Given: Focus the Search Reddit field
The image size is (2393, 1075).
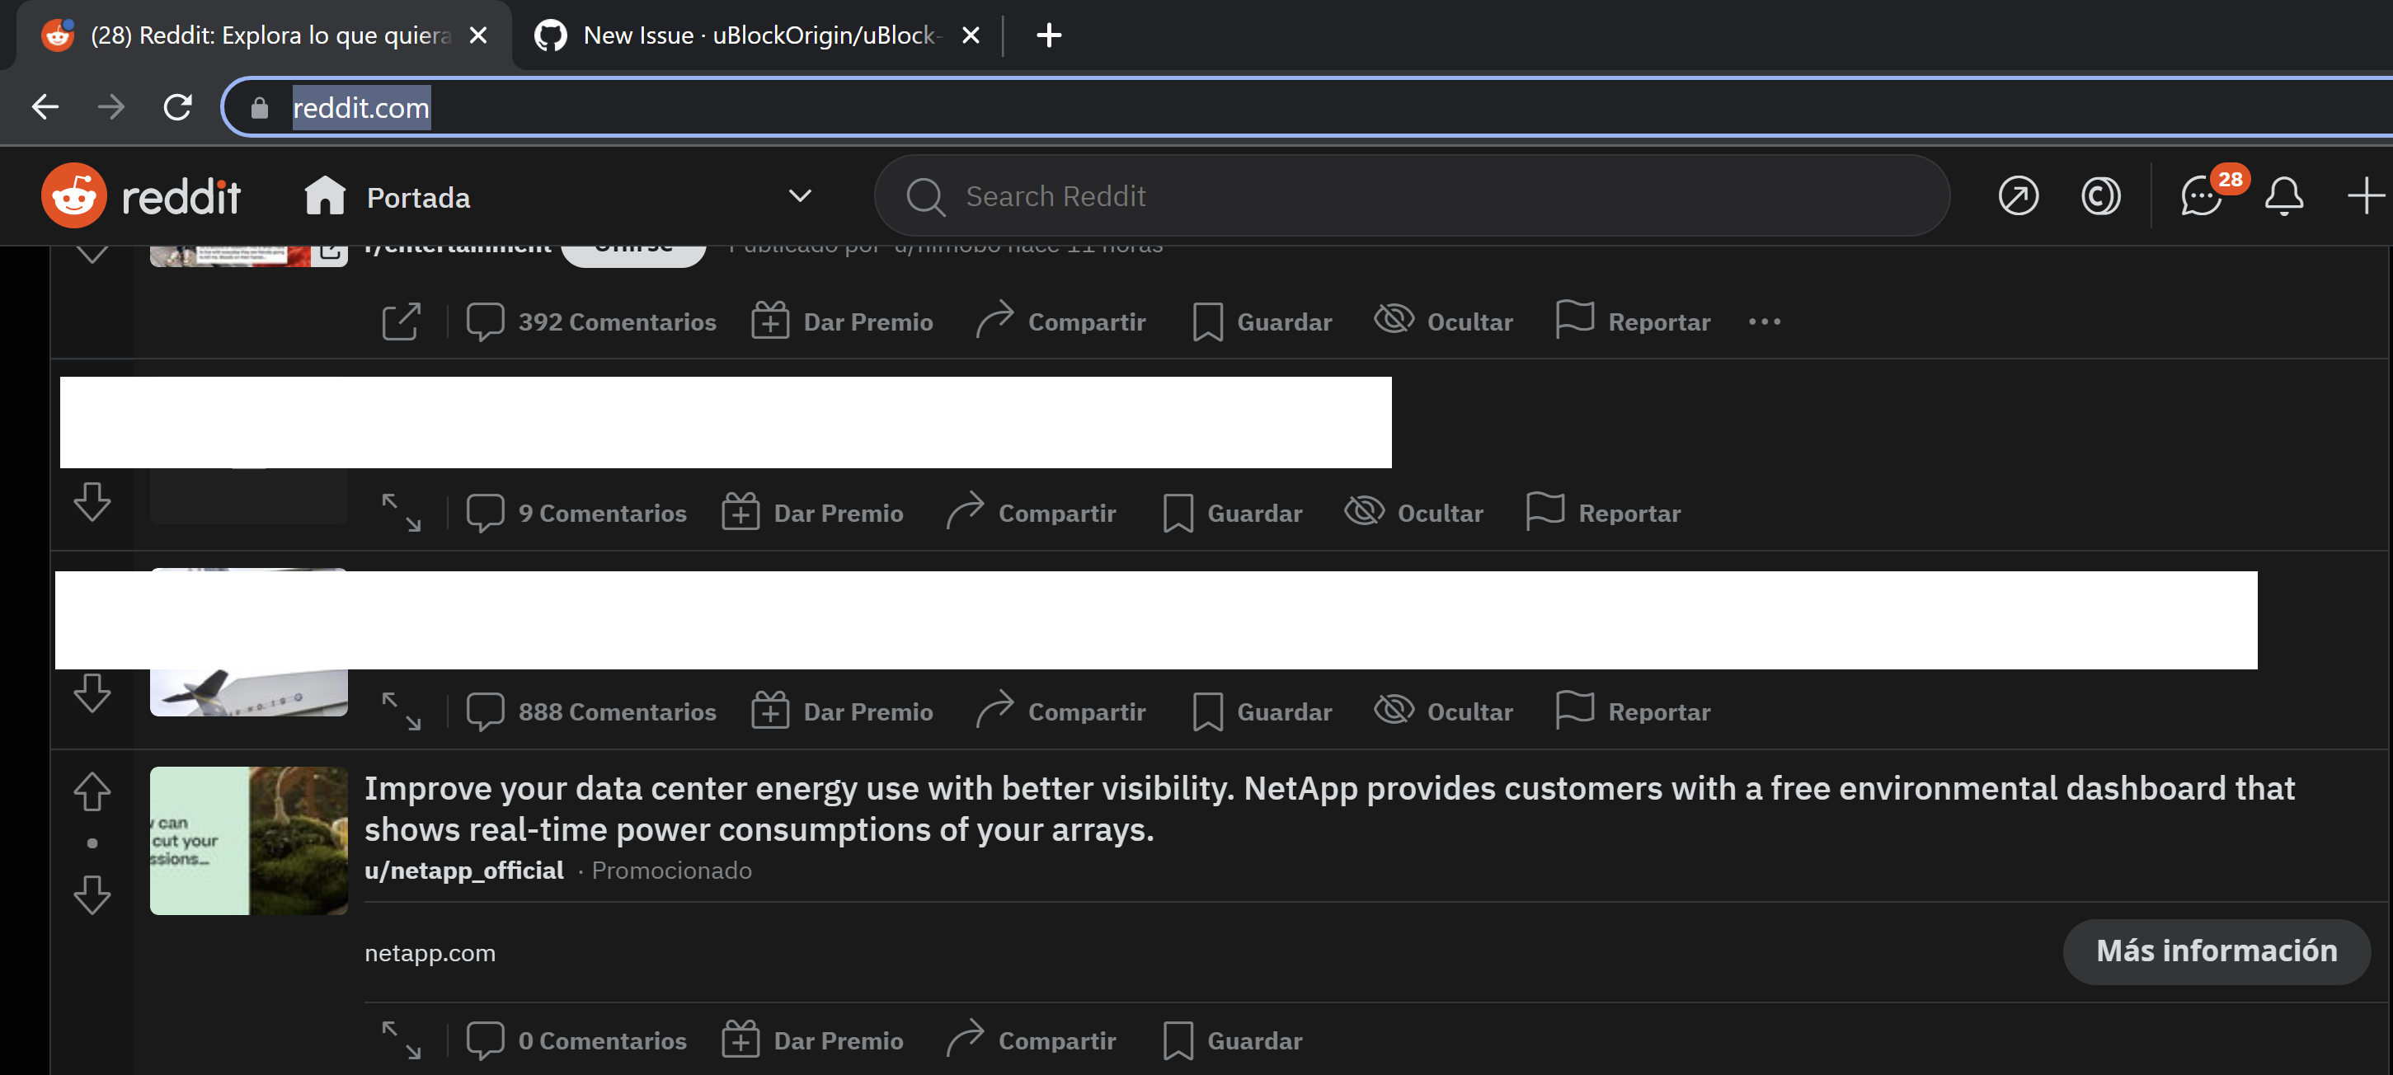Looking at the screenshot, I should [1411, 196].
